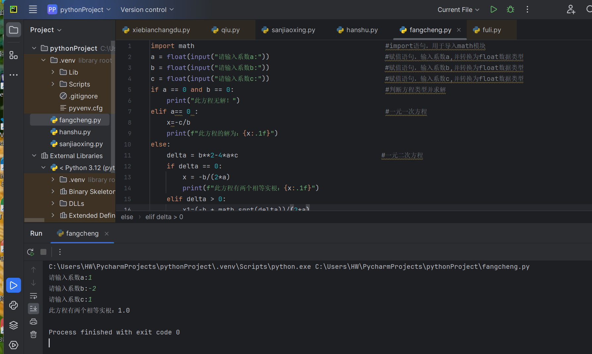592x354 pixels.
Task: Switch to the hanshu.py editor tab
Action: coord(357,29)
